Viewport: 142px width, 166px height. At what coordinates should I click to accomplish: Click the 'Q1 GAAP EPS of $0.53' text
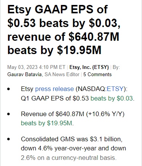(55, 98)
